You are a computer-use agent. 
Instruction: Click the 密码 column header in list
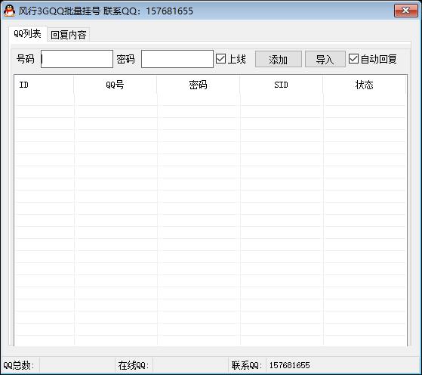pyautogui.click(x=198, y=85)
